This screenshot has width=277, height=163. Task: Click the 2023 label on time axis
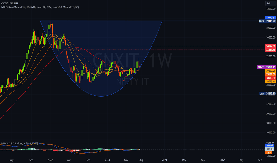tap(107, 160)
